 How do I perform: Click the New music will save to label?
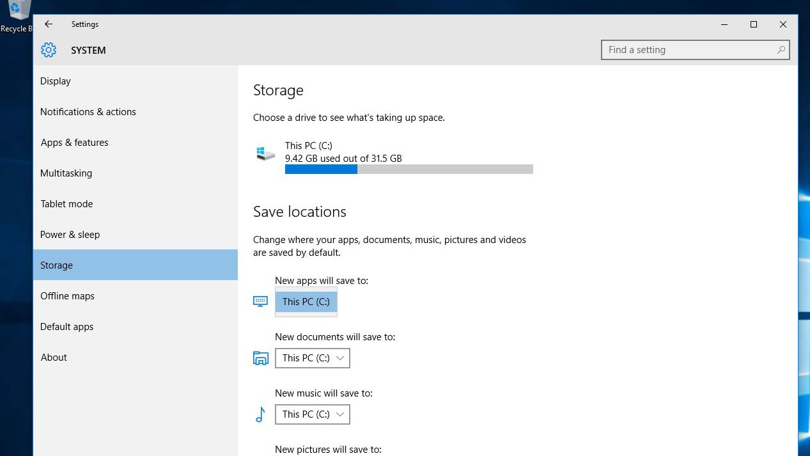coord(323,393)
